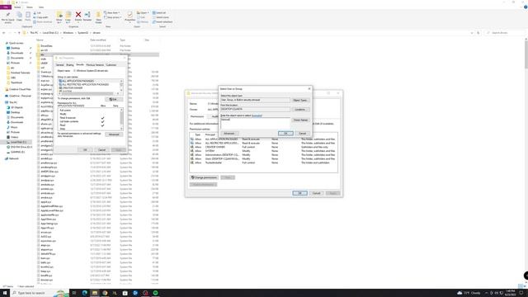The image size is (528, 297).
Task: Select Local Disk (C:) in navigation pane
Action: click(18, 142)
